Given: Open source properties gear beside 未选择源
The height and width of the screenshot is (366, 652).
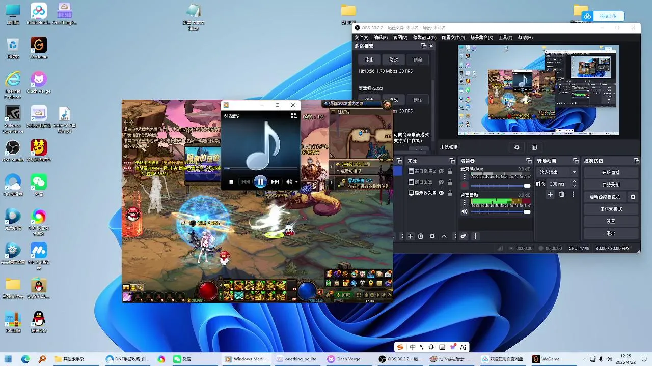Looking at the screenshot, I should pyautogui.click(x=517, y=147).
